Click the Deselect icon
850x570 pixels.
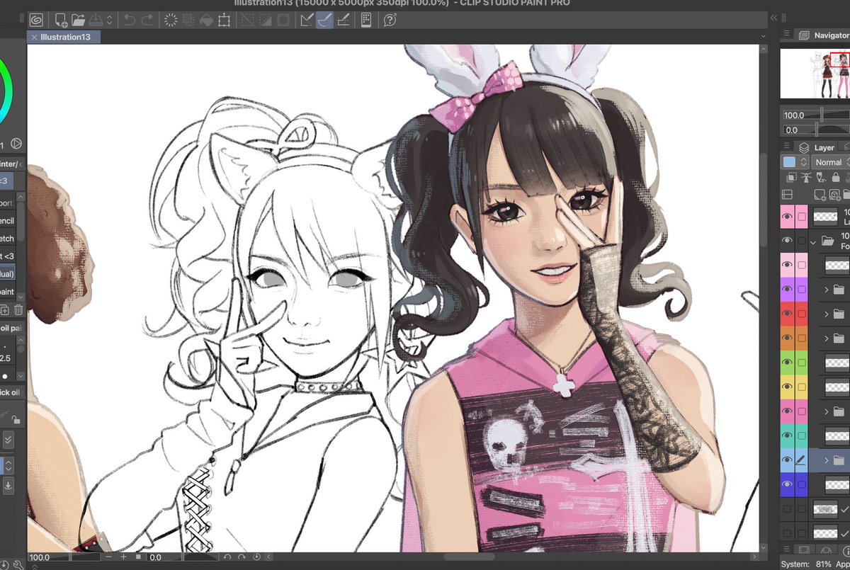coord(248,20)
